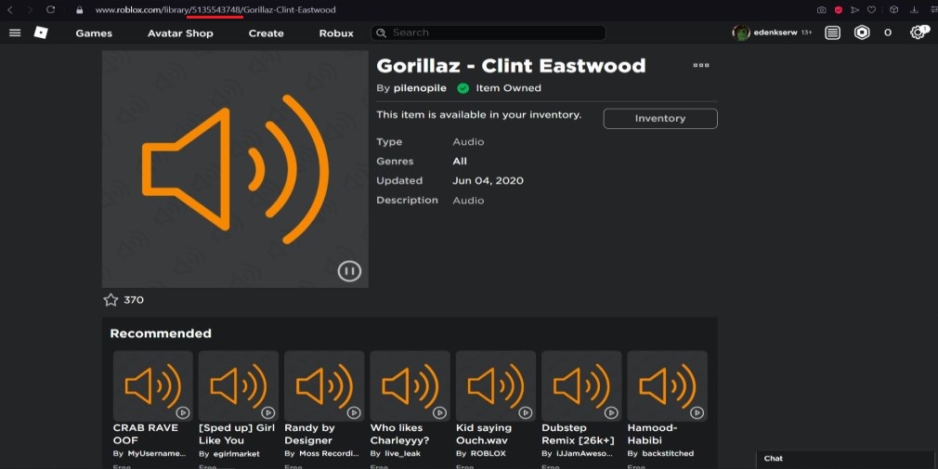This screenshot has height=469, width=938.
Task: Open the Games tab
Action: pos(94,33)
